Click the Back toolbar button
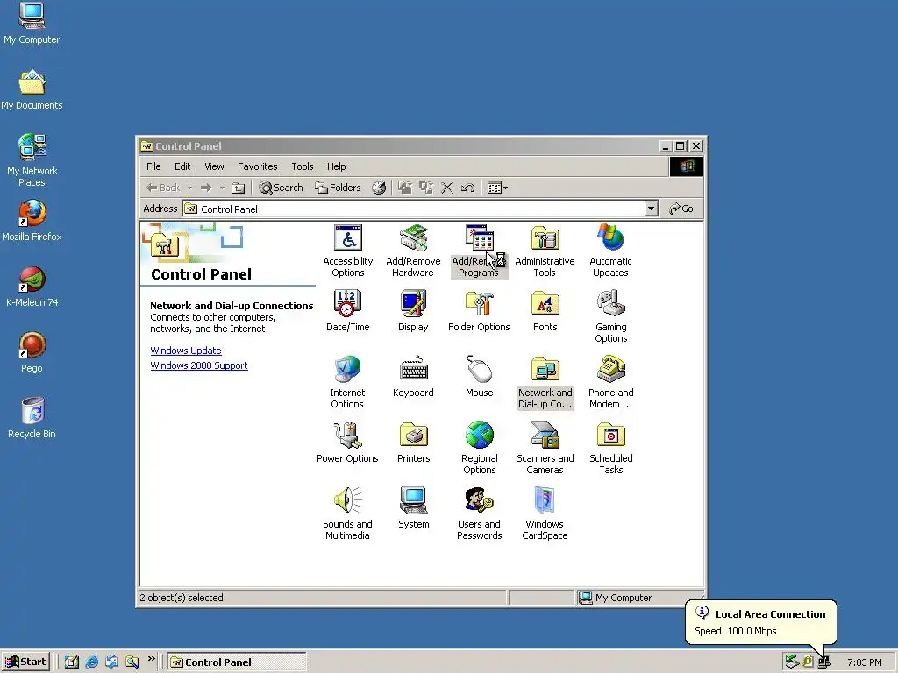The image size is (898, 673). [162, 188]
